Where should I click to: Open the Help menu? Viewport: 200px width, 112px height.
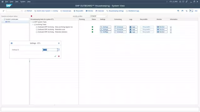[x=29, y=2]
